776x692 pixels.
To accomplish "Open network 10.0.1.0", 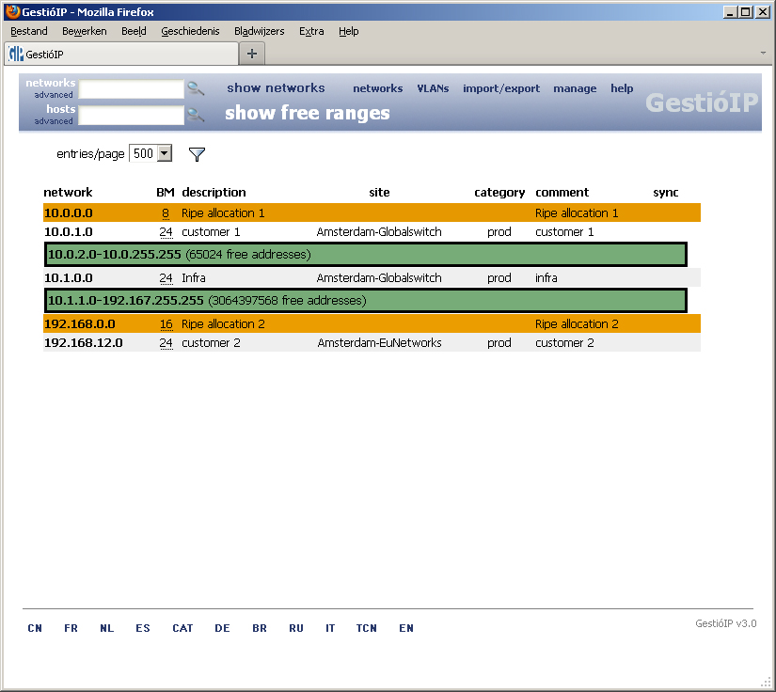I will (69, 232).
